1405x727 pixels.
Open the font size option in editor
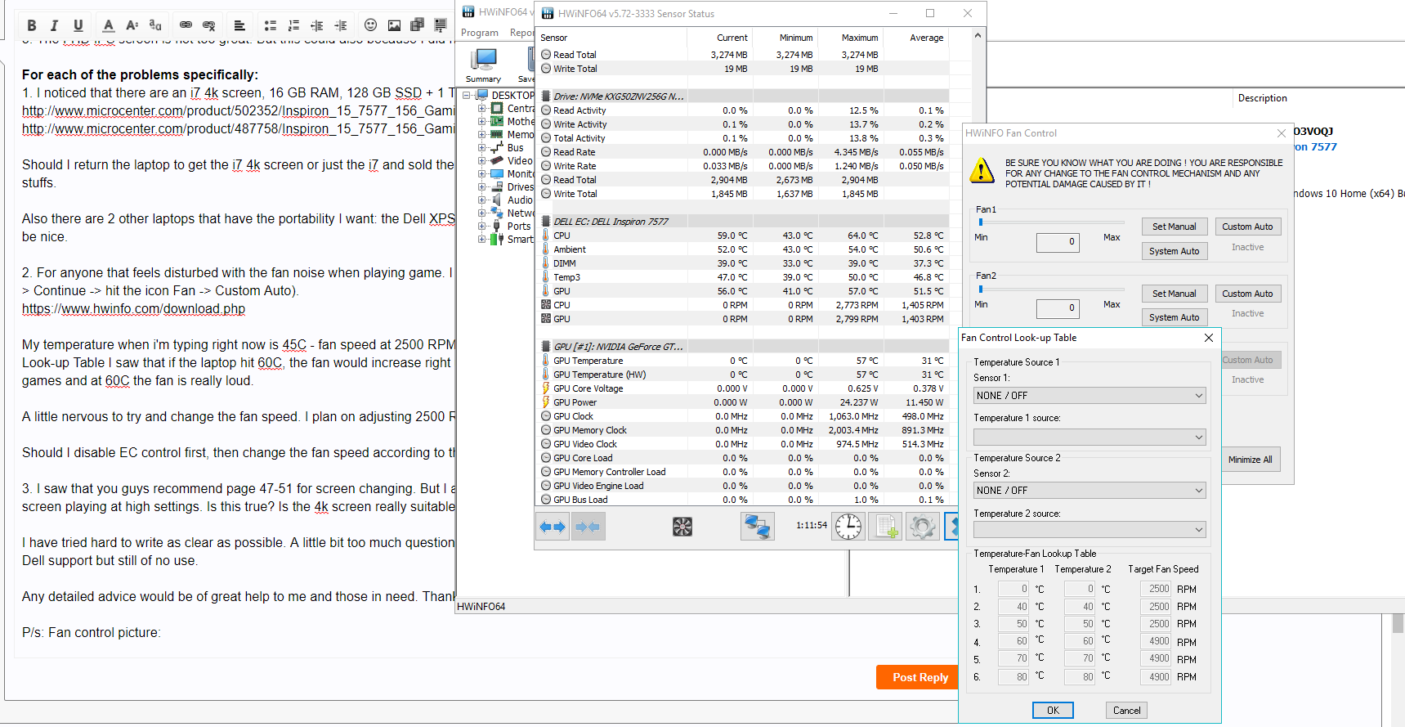point(132,25)
